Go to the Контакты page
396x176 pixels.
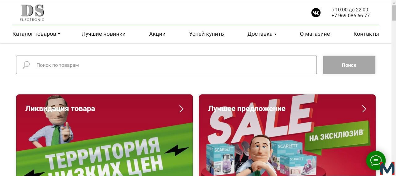coord(366,34)
